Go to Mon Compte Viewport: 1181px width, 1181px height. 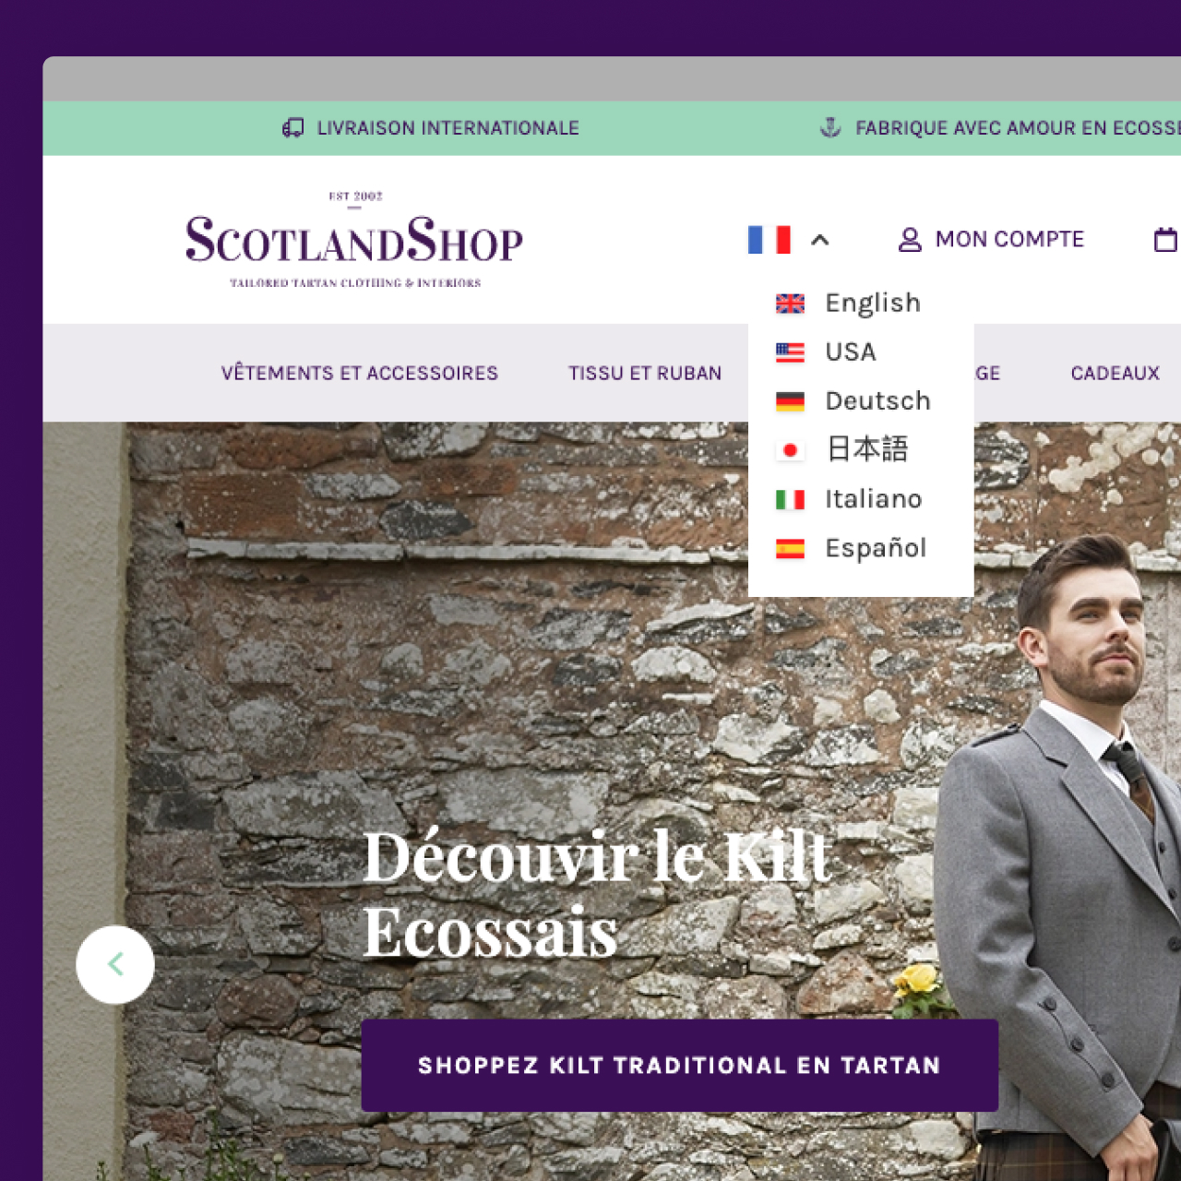[1009, 239]
